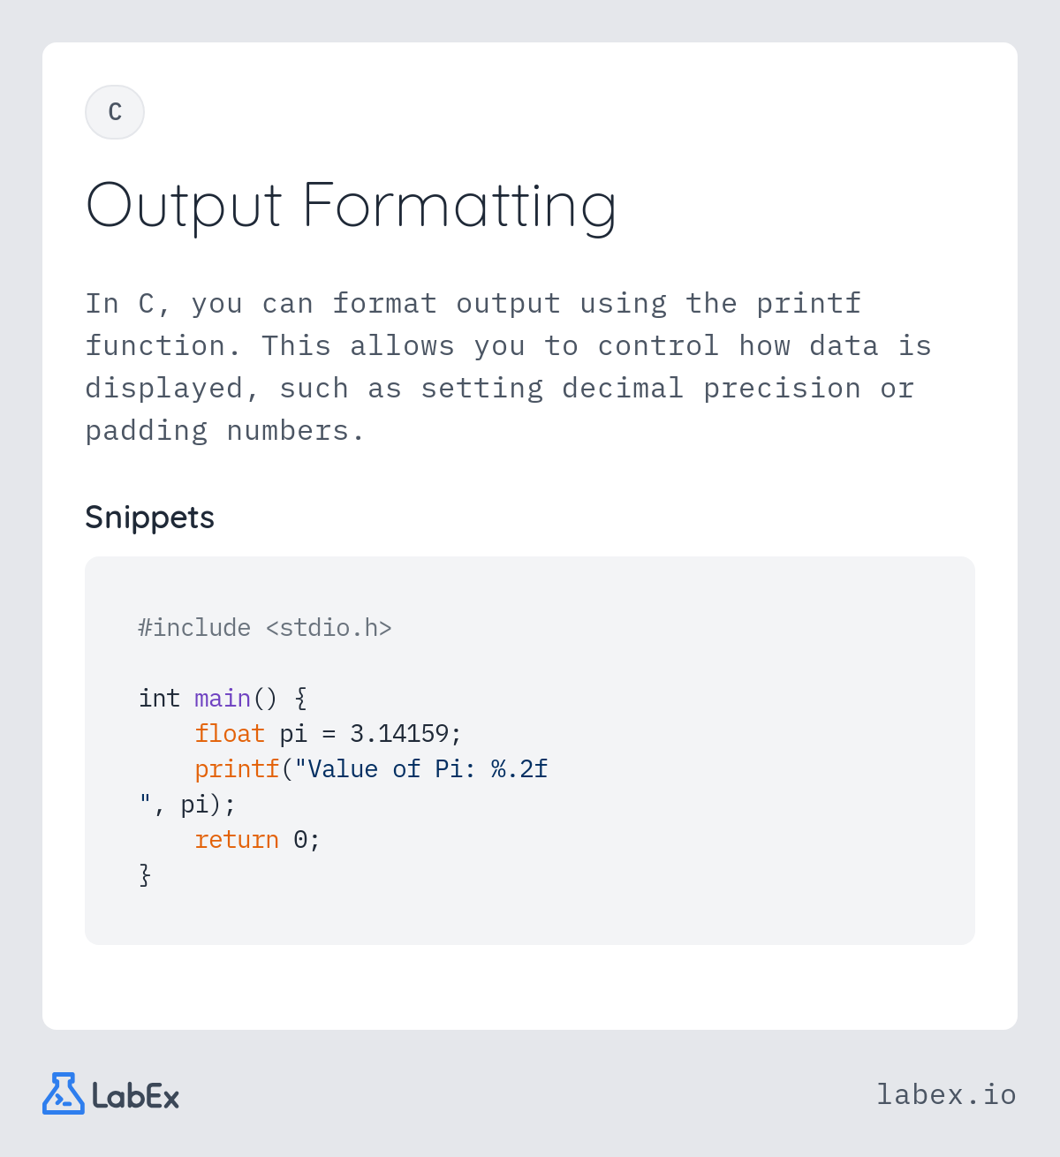
Task: Click the pi variable after float
Action: [293, 735]
